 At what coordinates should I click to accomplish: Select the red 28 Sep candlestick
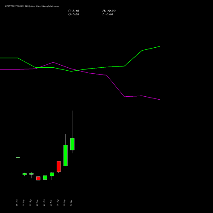(x=59, y=167)
